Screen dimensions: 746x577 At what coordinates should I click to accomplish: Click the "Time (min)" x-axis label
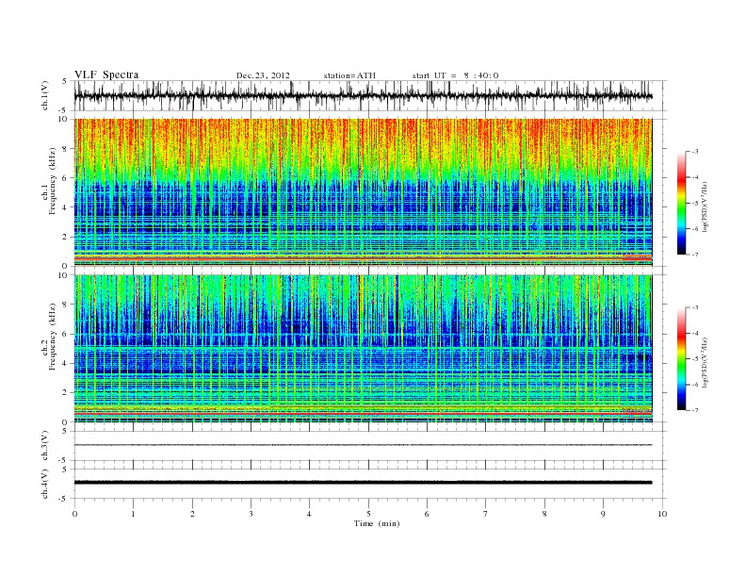click(377, 523)
